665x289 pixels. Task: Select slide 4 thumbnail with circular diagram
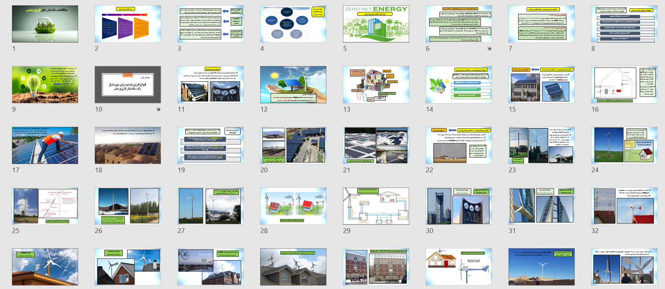point(293,24)
